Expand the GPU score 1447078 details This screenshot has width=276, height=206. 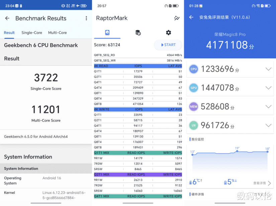[268, 88]
